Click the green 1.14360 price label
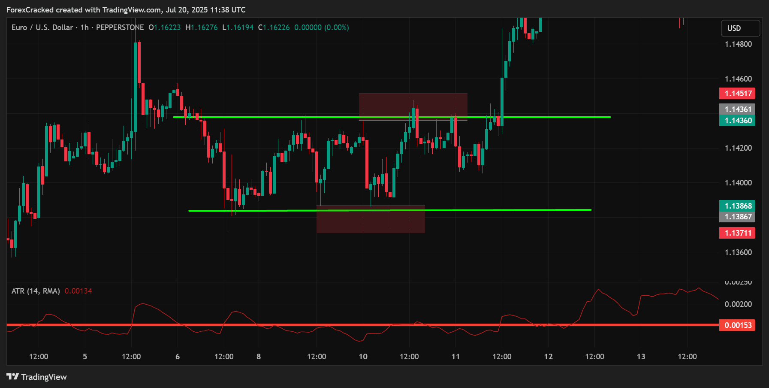769x388 pixels. pos(737,121)
